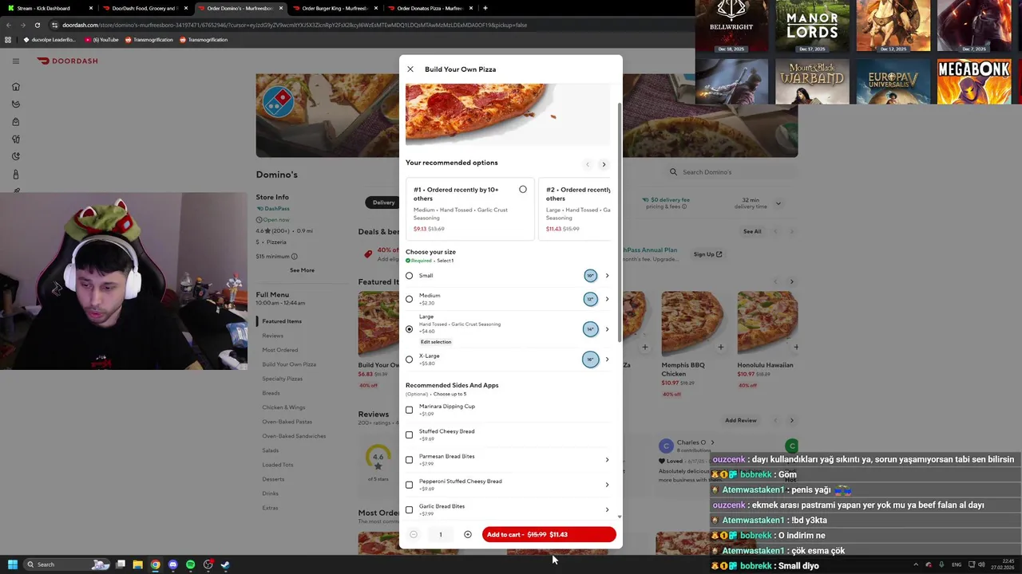
Task: Click the 10" size badge for Small
Action: [590, 276]
